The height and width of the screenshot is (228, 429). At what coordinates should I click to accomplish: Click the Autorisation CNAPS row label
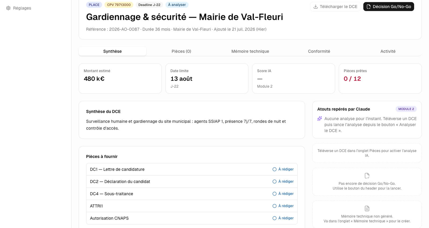(x=109, y=218)
